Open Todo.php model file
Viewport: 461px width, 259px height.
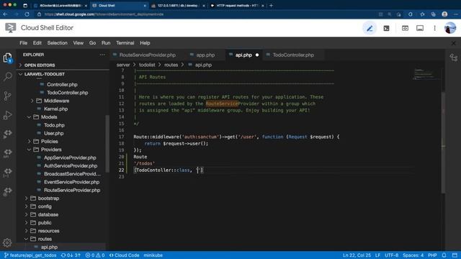[x=54, y=125]
